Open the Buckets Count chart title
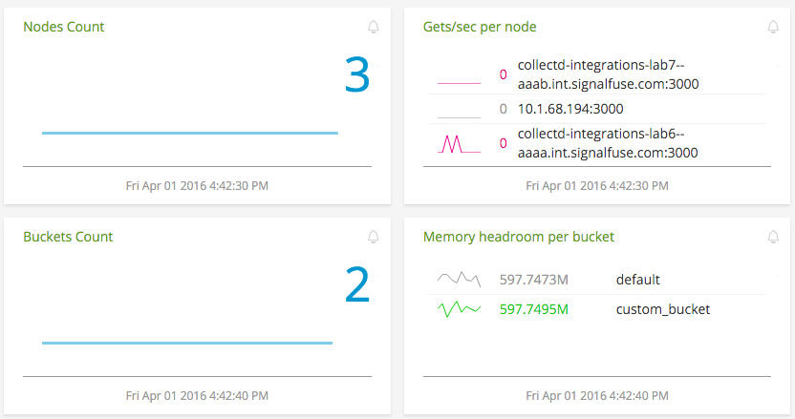This screenshot has width=795, height=419. [68, 237]
